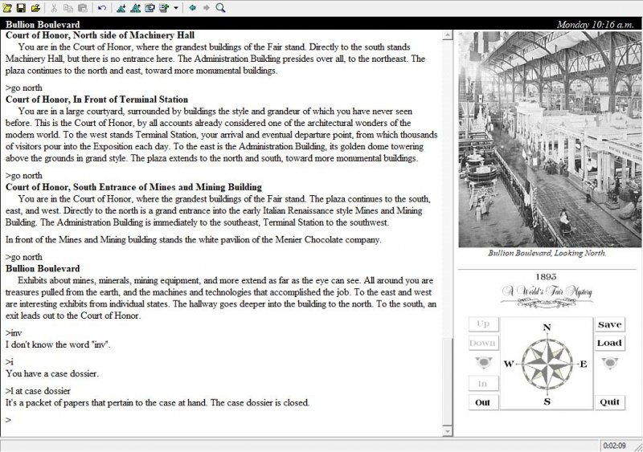Click the "Bullion Boulevard" title in black banner

43,25
